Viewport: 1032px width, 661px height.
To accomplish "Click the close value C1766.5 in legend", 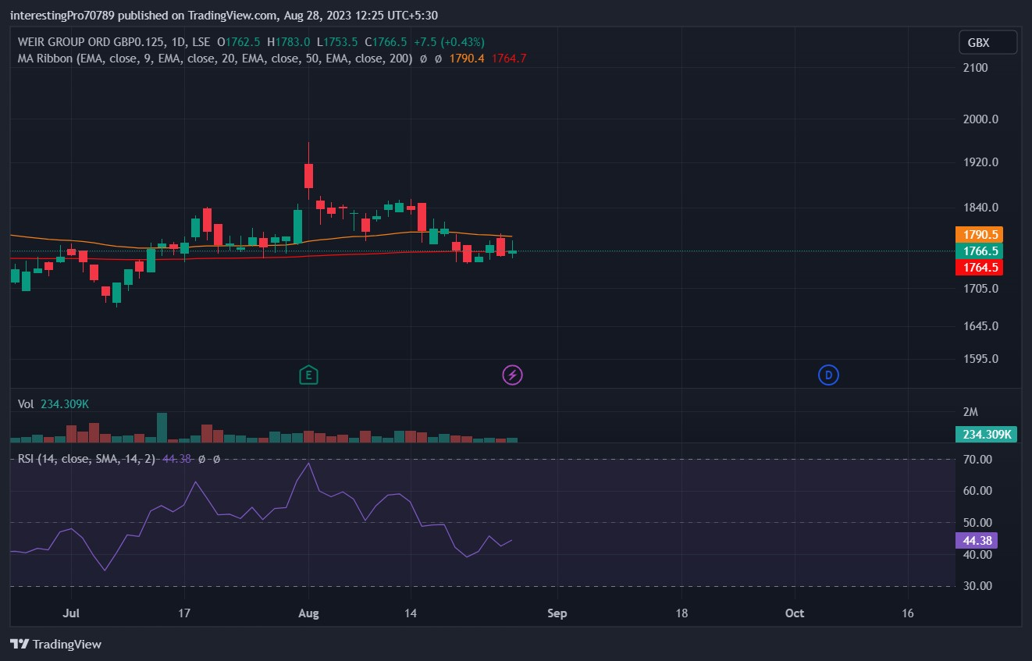I will point(385,42).
